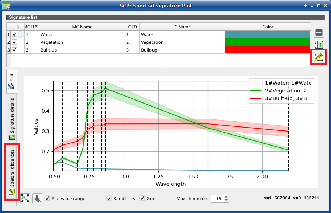Toggle the Plot value range checkbox
This screenshot has height=213, width=331.
coord(48,199)
